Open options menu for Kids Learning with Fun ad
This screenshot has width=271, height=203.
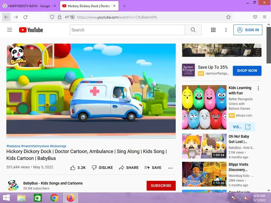pyautogui.click(x=258, y=88)
